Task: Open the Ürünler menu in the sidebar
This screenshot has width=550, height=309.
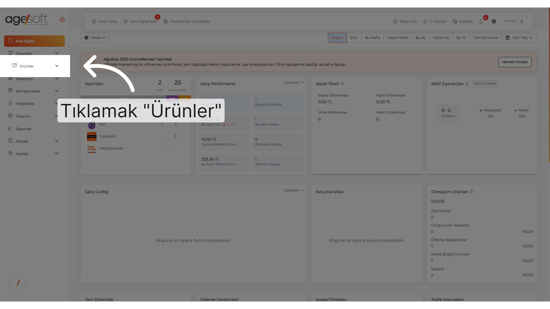Action: (35, 66)
